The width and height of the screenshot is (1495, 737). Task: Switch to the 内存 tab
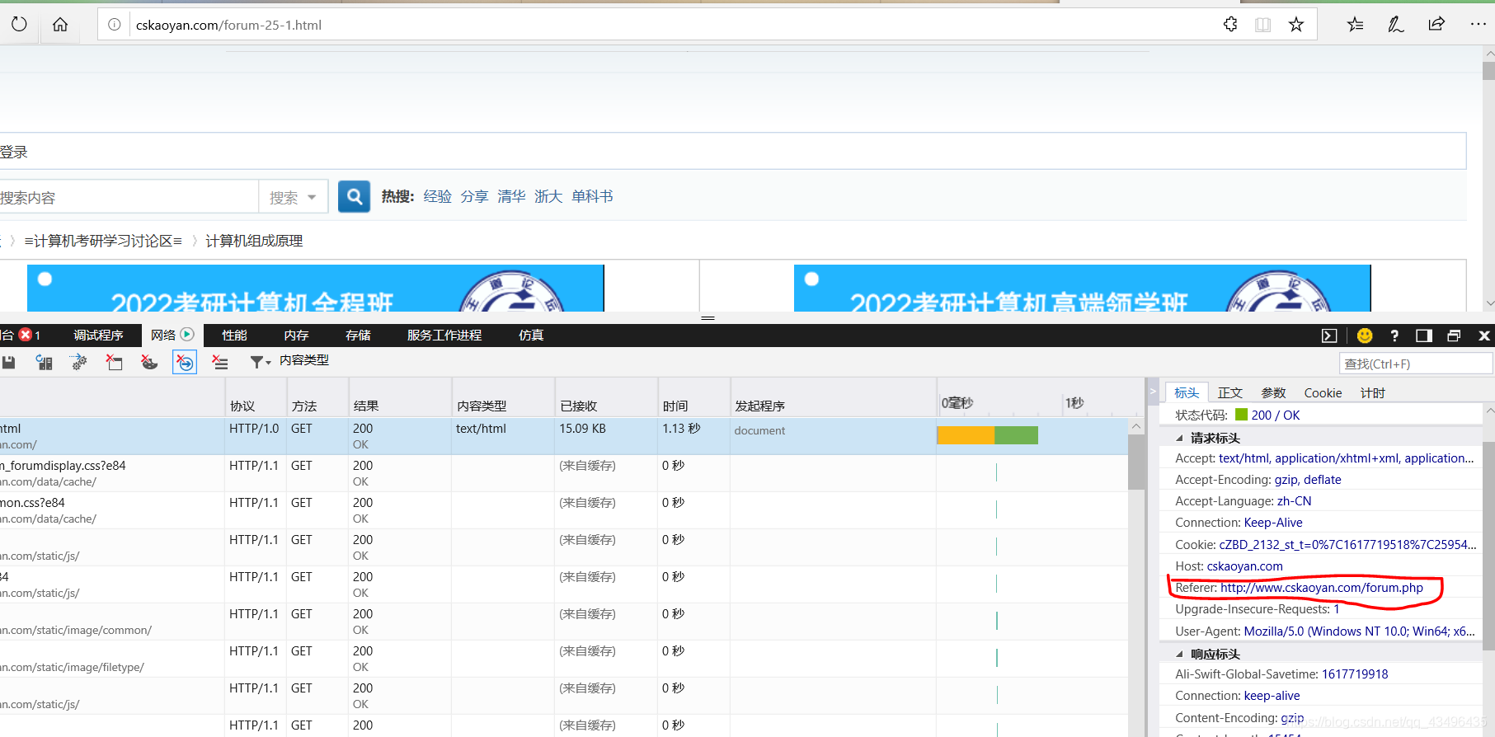296,335
